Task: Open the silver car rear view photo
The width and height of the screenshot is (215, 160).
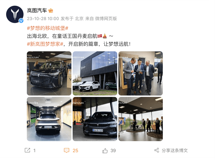Action: pyautogui.click(x=49, y=119)
